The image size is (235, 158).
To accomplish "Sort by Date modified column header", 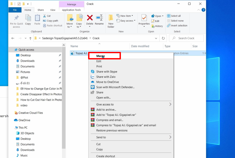I will (x=146, y=46).
